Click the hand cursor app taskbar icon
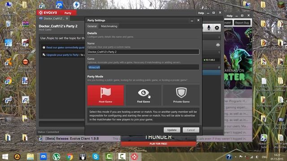 pyautogui.click(x=83, y=157)
